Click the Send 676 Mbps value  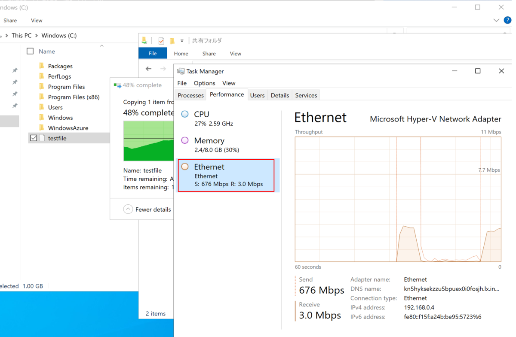click(322, 290)
